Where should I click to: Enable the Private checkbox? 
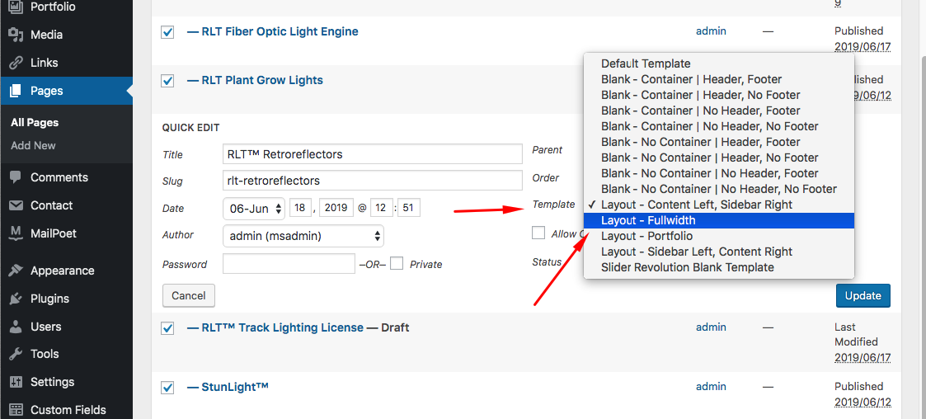(397, 264)
